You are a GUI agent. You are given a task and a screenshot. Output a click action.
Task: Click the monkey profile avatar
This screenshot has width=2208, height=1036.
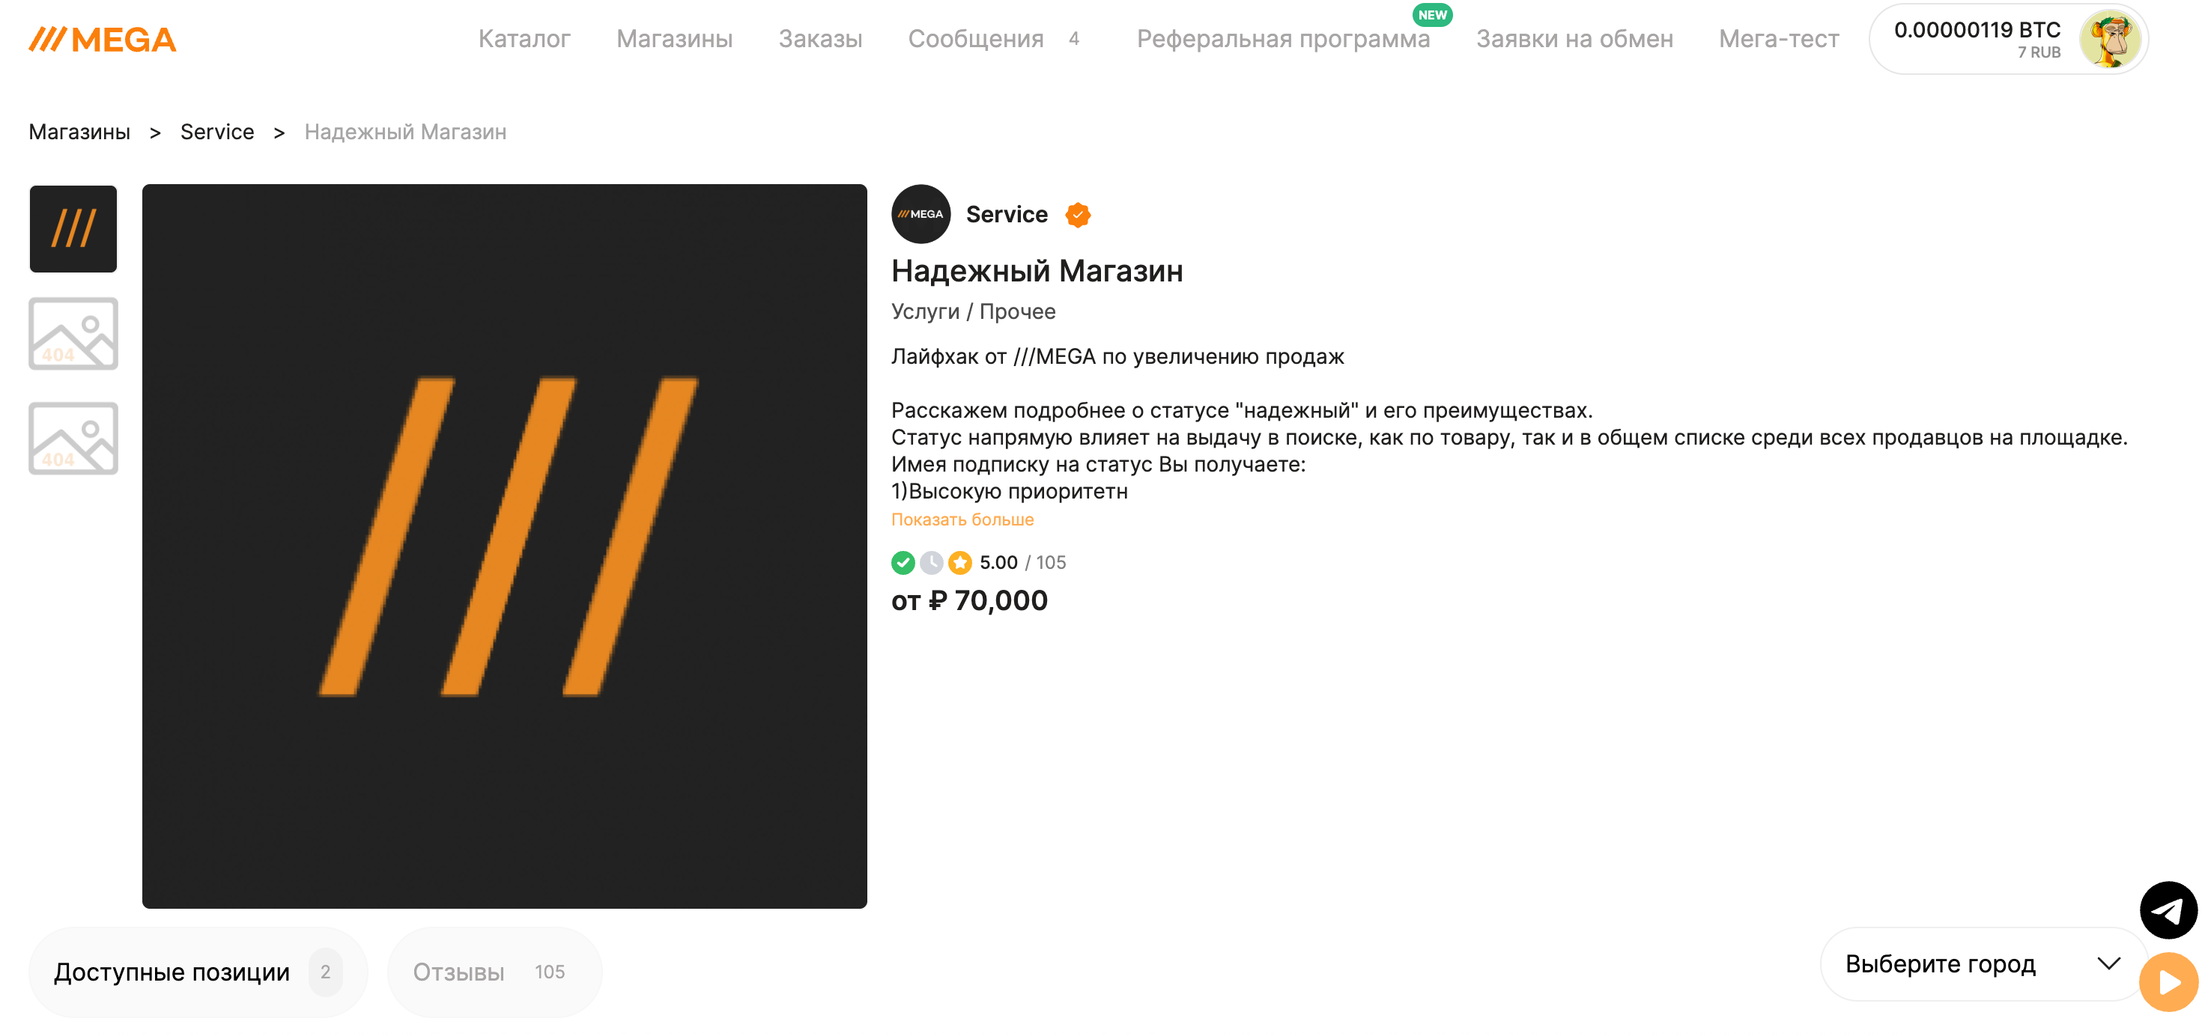click(x=2109, y=40)
